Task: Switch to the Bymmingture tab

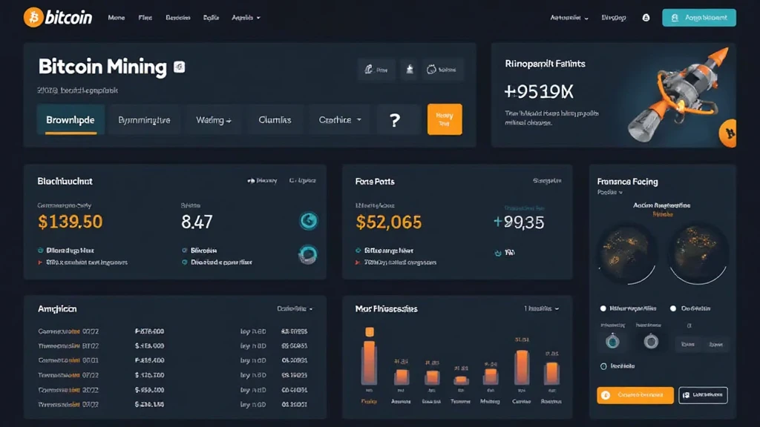Action: 145,119
